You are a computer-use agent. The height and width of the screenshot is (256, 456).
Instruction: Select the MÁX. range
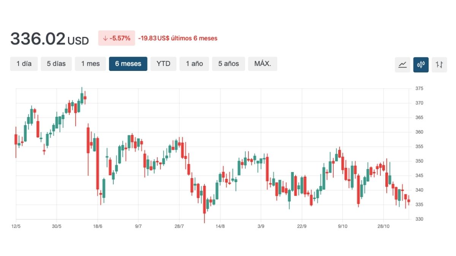coord(263,64)
